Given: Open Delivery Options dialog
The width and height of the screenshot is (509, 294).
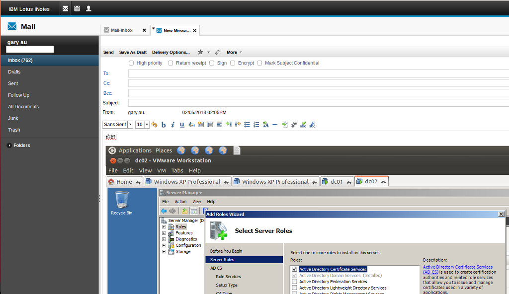Looking at the screenshot, I should pyautogui.click(x=171, y=52).
